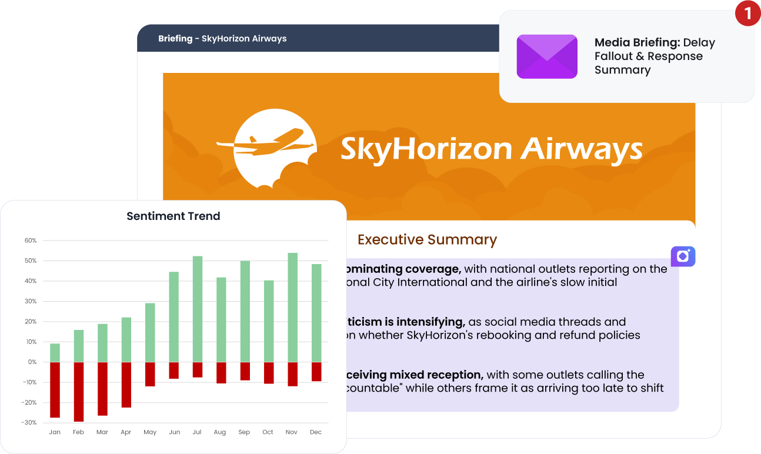Select the green Jan bar in Sentiment Trend

click(x=55, y=353)
